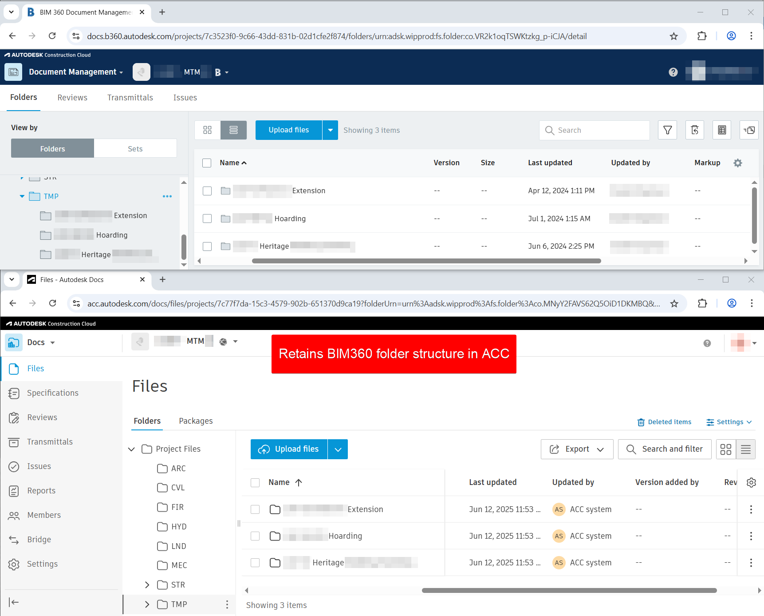Screen dimensions: 764x616
Task: Click the move-to-window icon in BIM 360 toolbar
Action: pyautogui.click(x=749, y=130)
